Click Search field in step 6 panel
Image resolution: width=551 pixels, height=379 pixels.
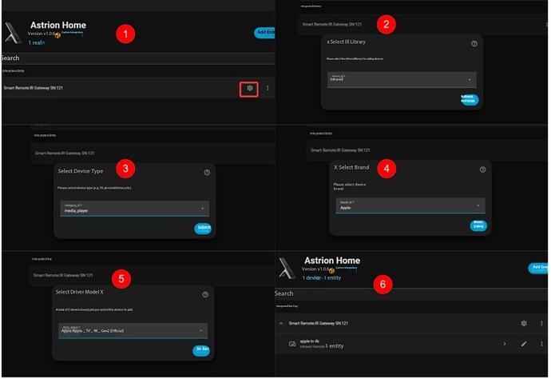pos(411,293)
